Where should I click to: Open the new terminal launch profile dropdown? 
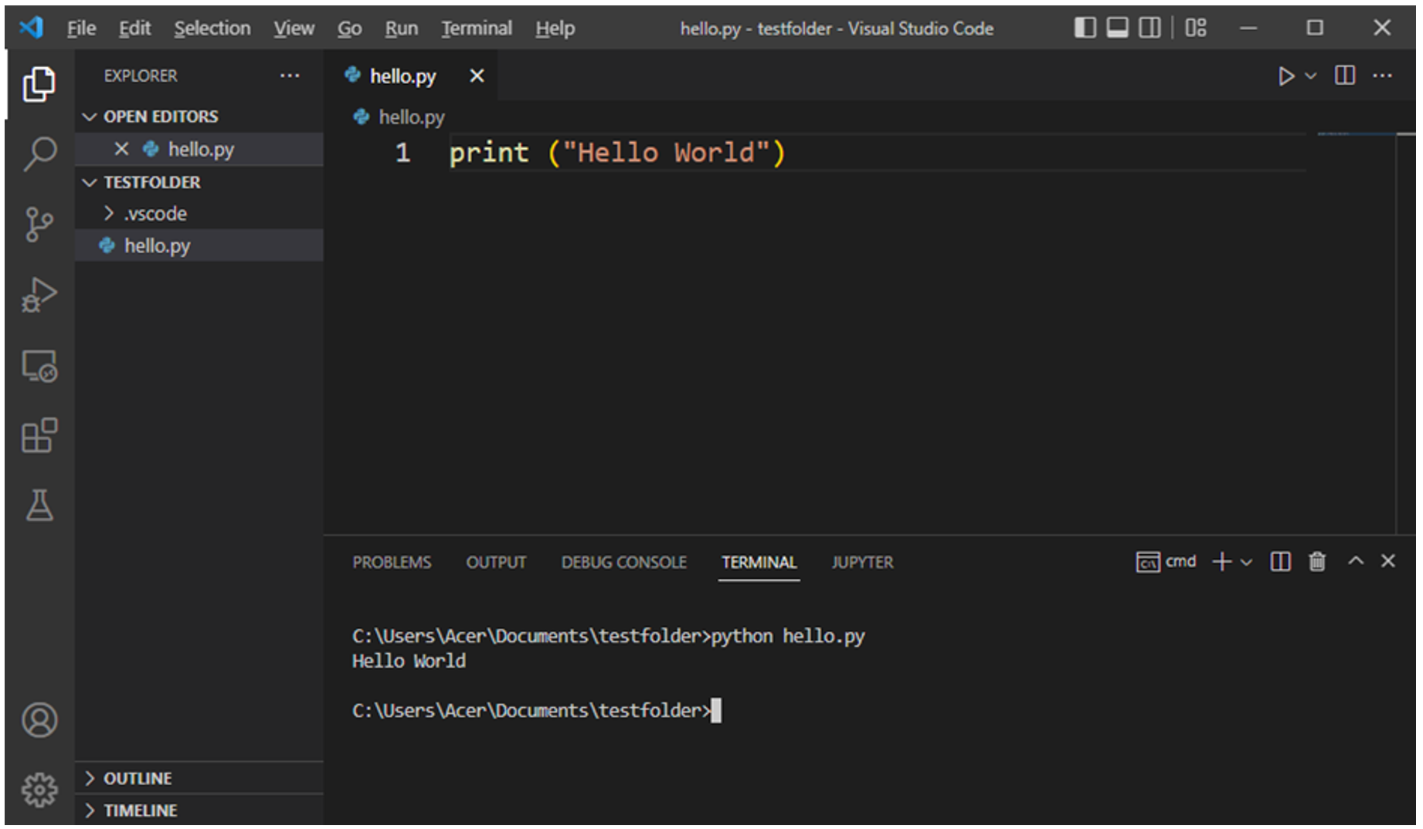(x=1246, y=563)
